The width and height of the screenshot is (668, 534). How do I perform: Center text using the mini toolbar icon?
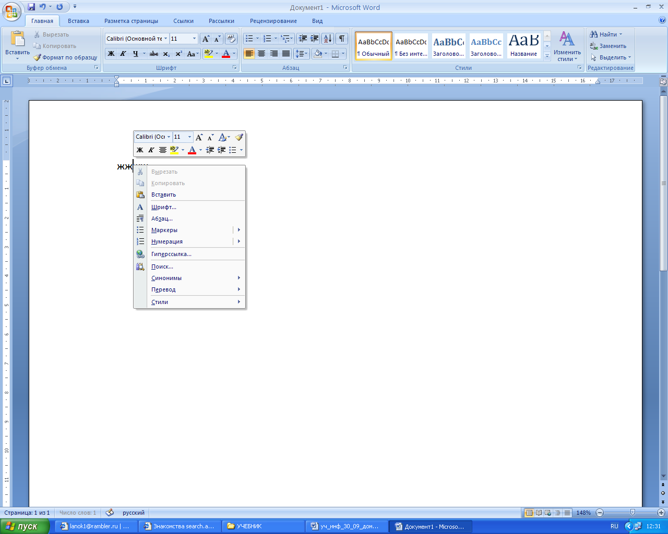(163, 150)
